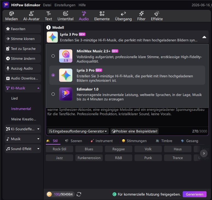The width and height of the screenshot is (212, 200).
Task: Click the 270/3000 character counter
Action: coord(200,131)
